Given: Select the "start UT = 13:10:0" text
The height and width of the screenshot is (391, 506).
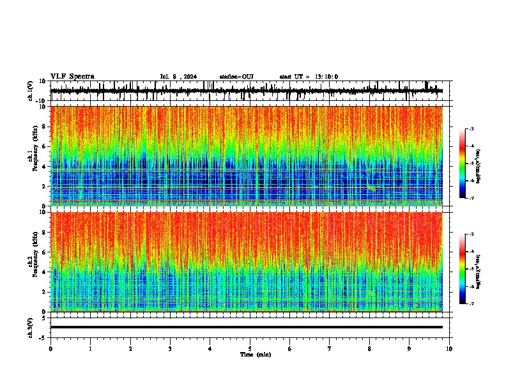Looking at the screenshot, I should (309, 77).
